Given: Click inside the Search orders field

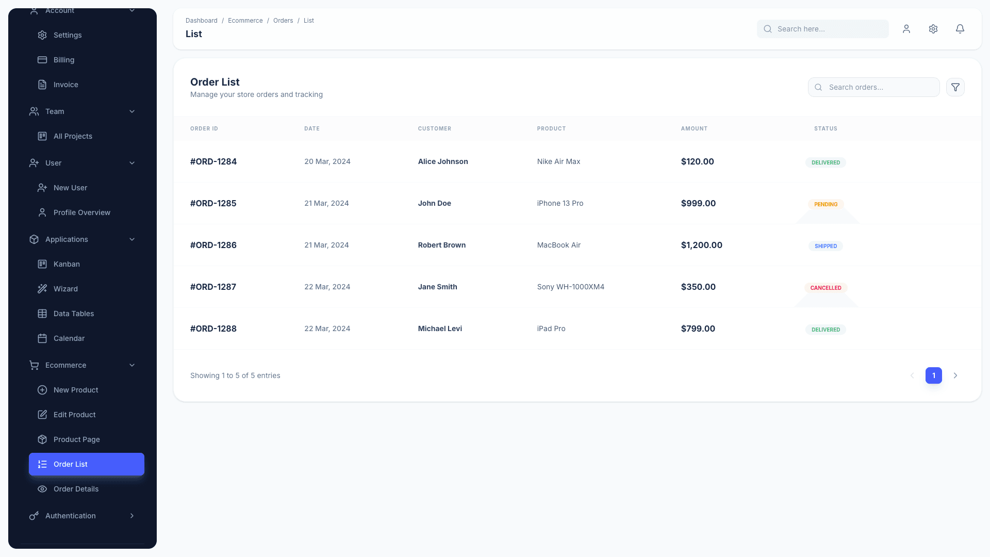Looking at the screenshot, I should [877, 87].
